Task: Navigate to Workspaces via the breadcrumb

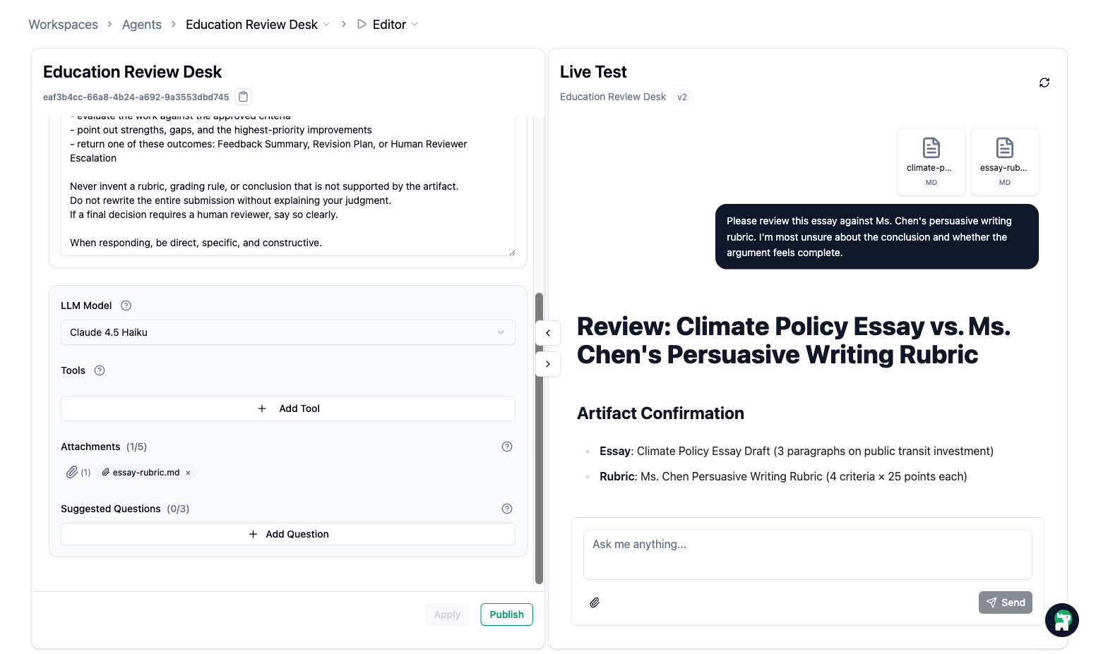Action: pyautogui.click(x=63, y=24)
